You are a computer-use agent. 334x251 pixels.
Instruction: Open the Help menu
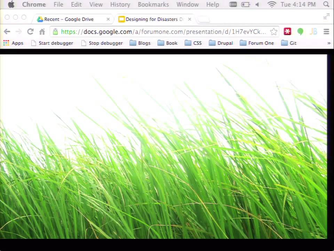coord(212,5)
